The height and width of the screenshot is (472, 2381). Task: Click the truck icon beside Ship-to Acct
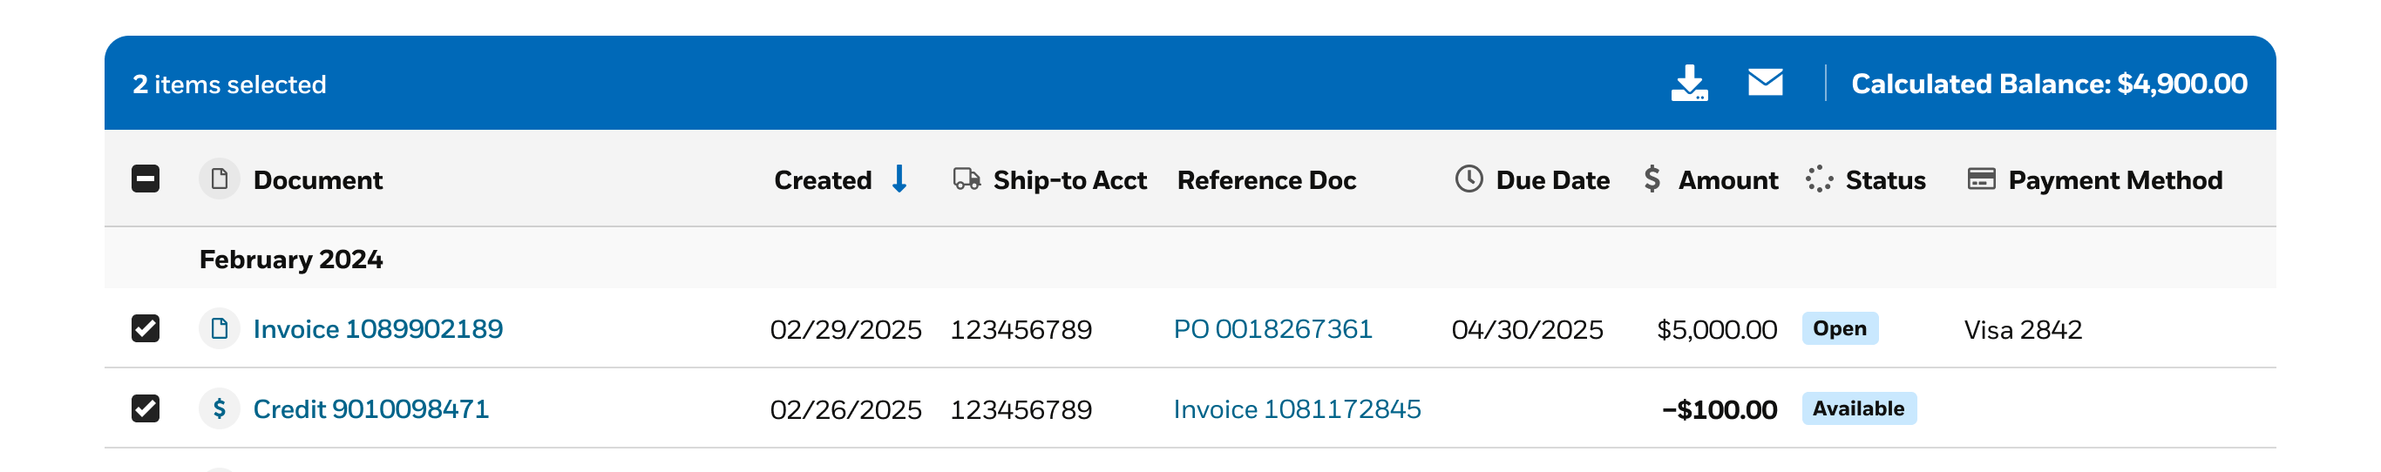point(966,179)
